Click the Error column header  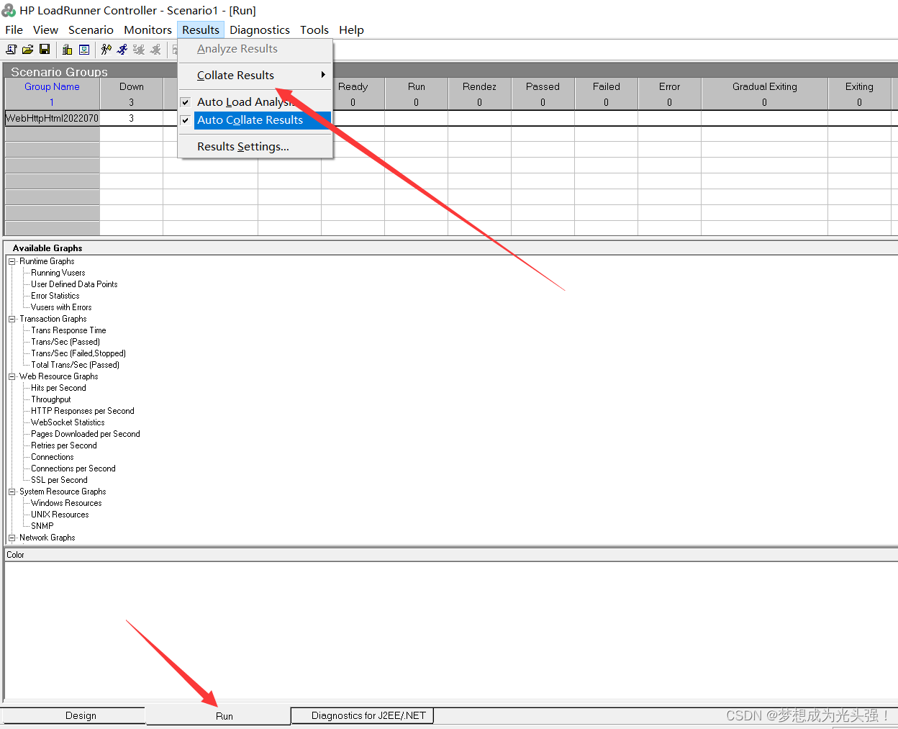click(670, 86)
